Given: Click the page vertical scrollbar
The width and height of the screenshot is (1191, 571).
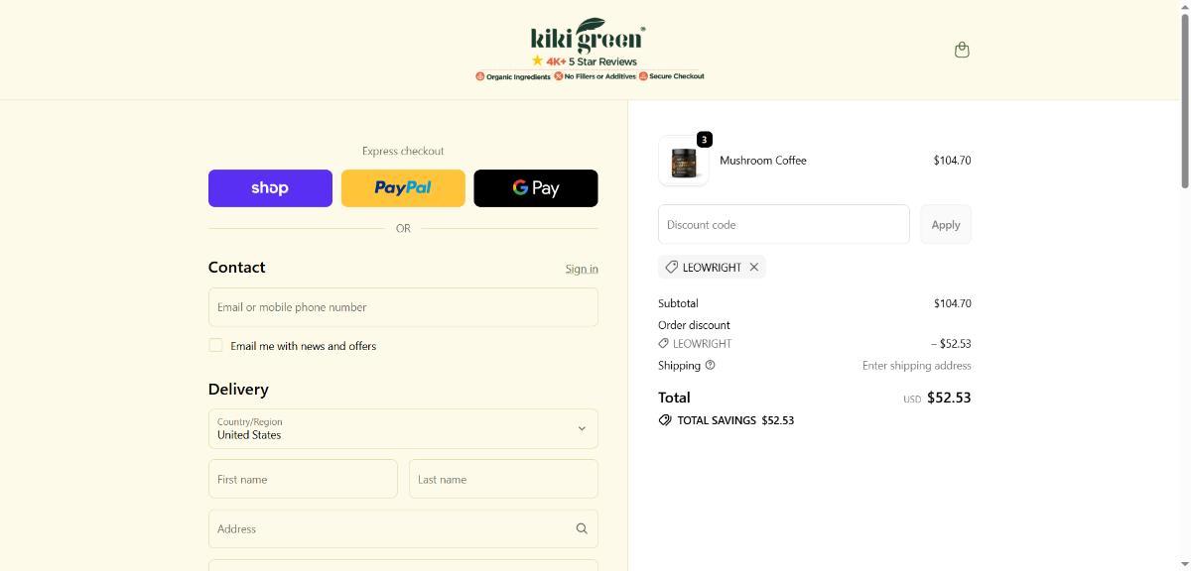Looking at the screenshot, I should point(1185,285).
